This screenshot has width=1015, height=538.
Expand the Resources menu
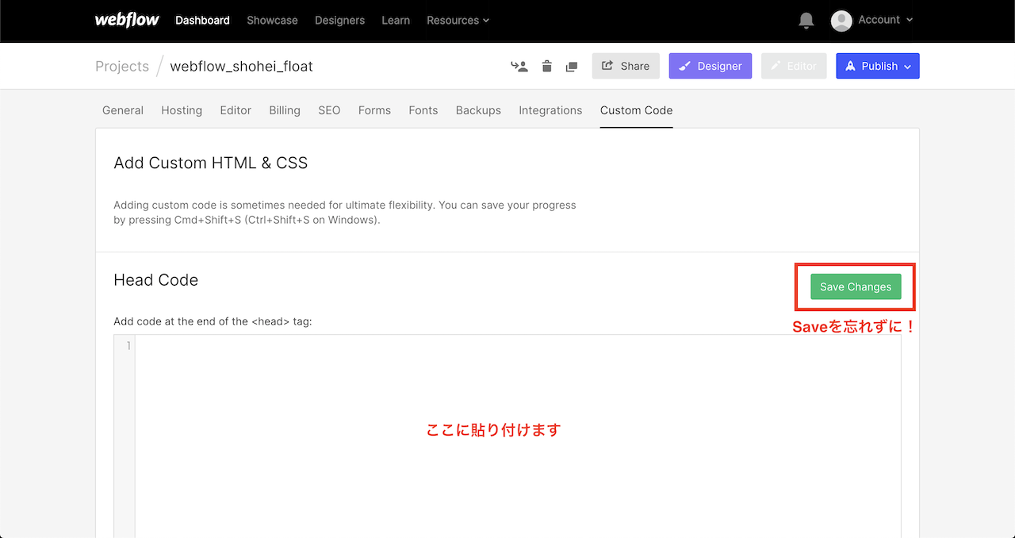[458, 21]
